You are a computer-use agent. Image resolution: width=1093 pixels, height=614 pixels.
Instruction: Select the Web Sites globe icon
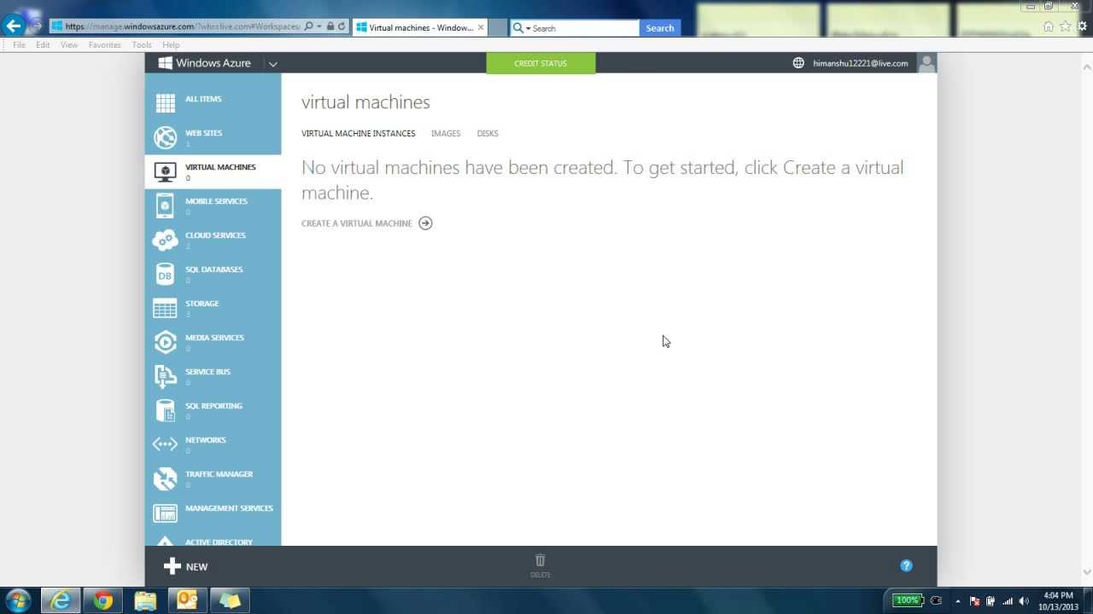click(165, 137)
